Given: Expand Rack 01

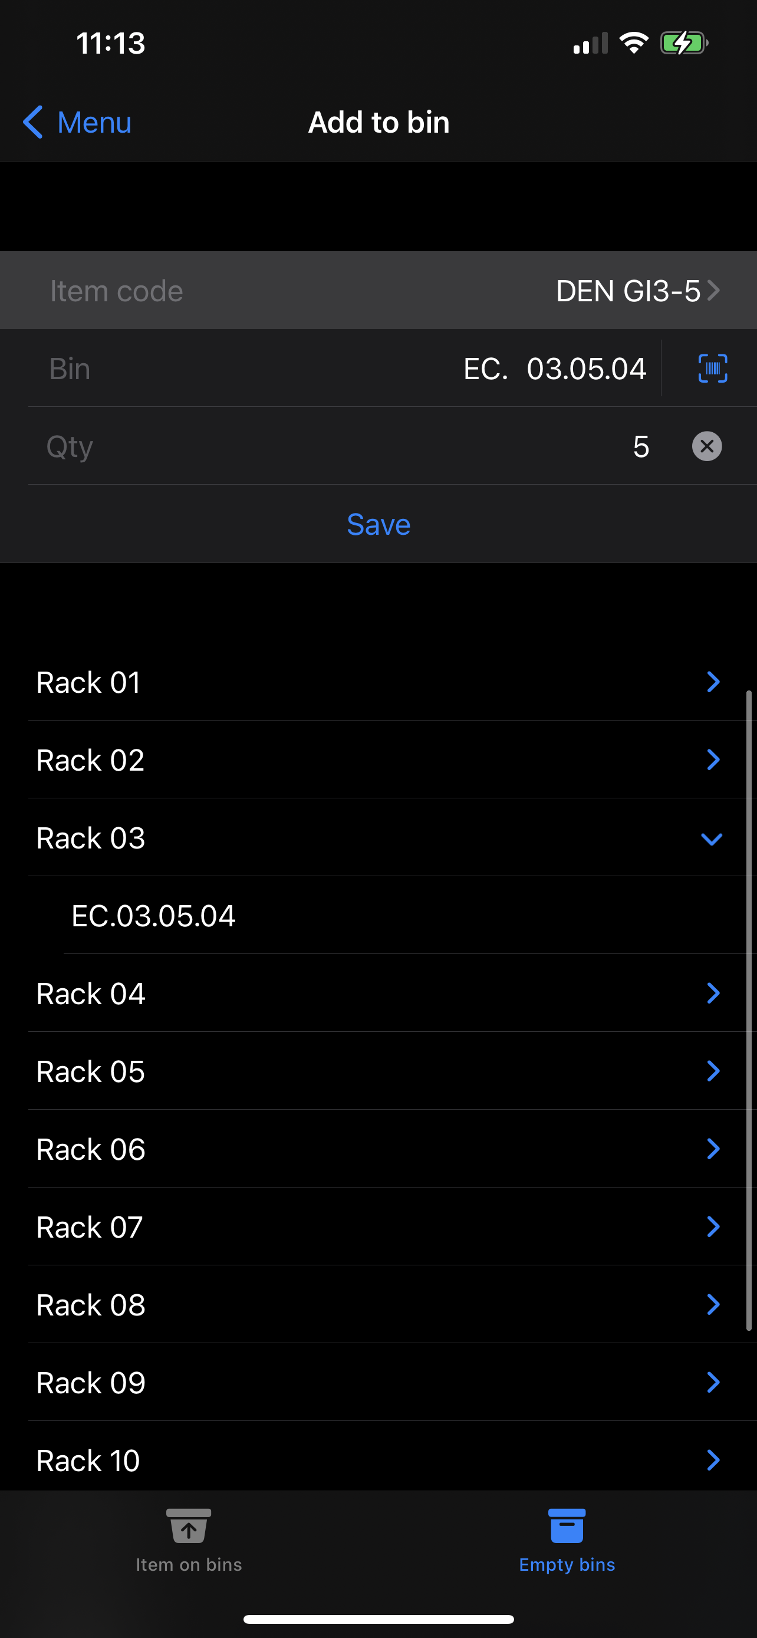Looking at the screenshot, I should [713, 682].
